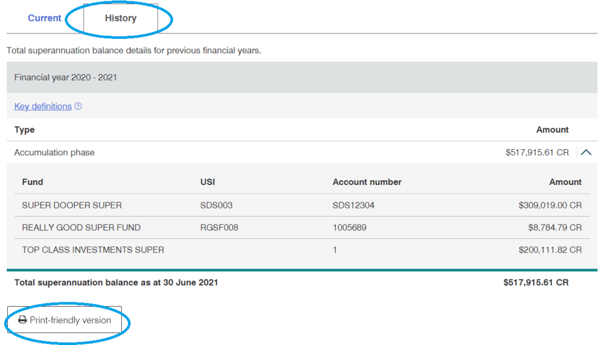Click account number 1005689

[350, 227]
